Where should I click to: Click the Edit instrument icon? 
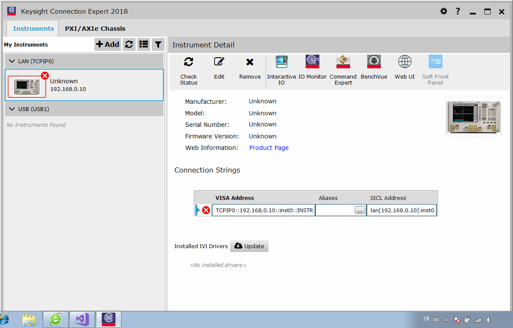219,61
